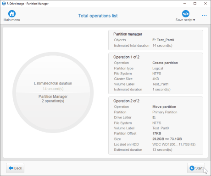Open the three-dots more options menu
This screenshot has width=211, height=176.
(x=204, y=16)
